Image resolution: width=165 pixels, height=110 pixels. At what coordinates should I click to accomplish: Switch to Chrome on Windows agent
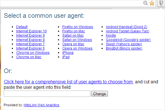(33, 52)
